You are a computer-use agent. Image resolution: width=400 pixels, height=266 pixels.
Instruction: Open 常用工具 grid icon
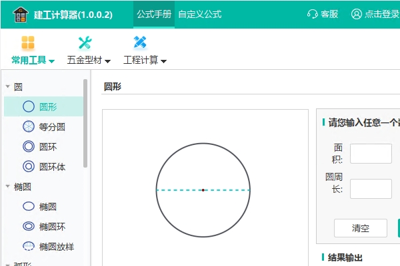(x=27, y=43)
